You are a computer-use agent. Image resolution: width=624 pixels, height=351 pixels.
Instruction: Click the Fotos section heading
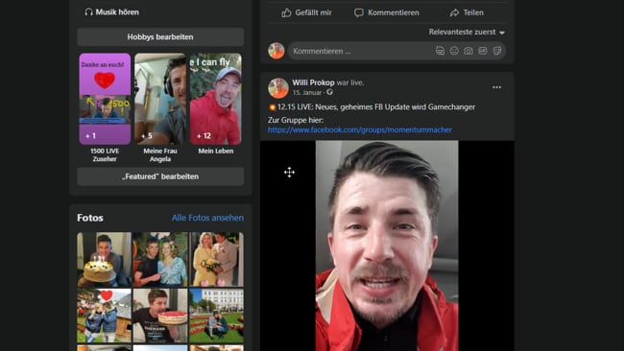pyautogui.click(x=90, y=218)
